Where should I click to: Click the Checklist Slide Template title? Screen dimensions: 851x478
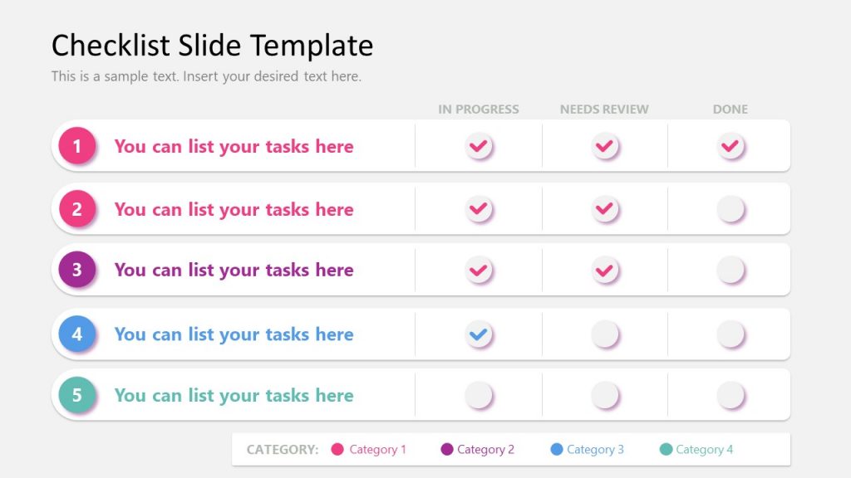pyautogui.click(x=213, y=45)
